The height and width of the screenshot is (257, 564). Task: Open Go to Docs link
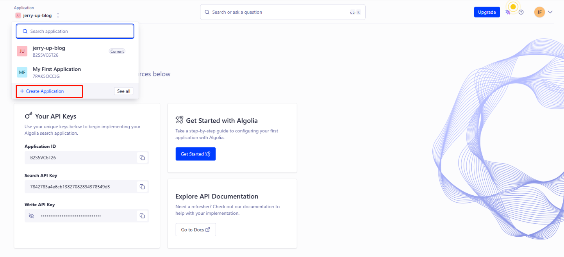click(196, 230)
